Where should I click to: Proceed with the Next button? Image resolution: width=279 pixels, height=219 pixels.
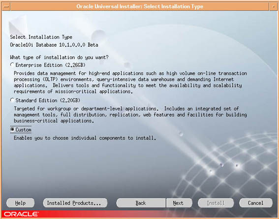click(x=179, y=203)
